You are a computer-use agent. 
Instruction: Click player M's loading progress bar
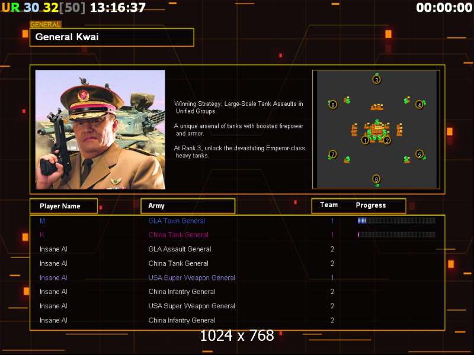coord(396,221)
